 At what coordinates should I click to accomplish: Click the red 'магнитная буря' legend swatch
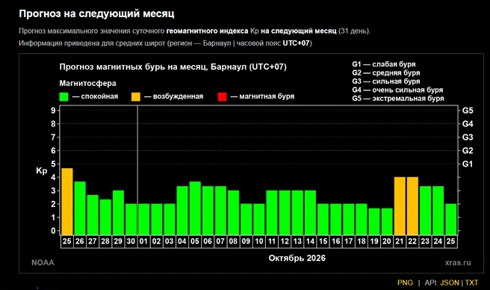click(222, 96)
